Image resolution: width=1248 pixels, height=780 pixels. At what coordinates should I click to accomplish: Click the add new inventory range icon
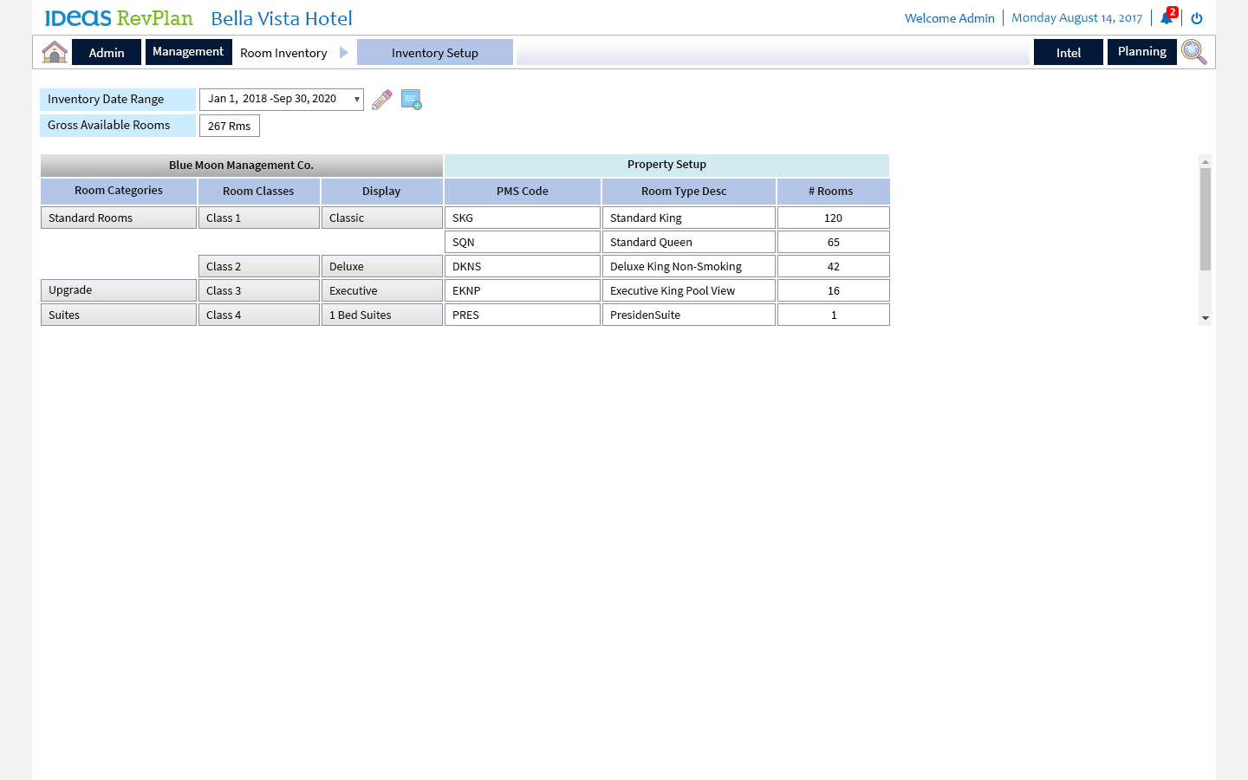(412, 100)
